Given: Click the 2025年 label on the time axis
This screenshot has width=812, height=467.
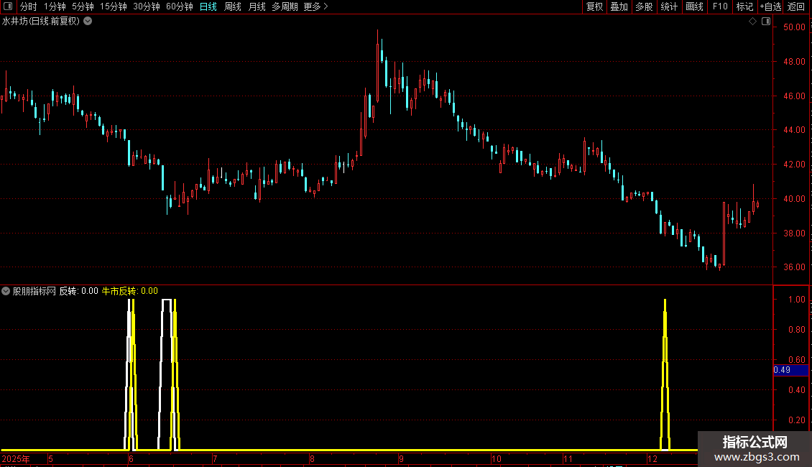Looking at the screenshot, I should 16,458.
